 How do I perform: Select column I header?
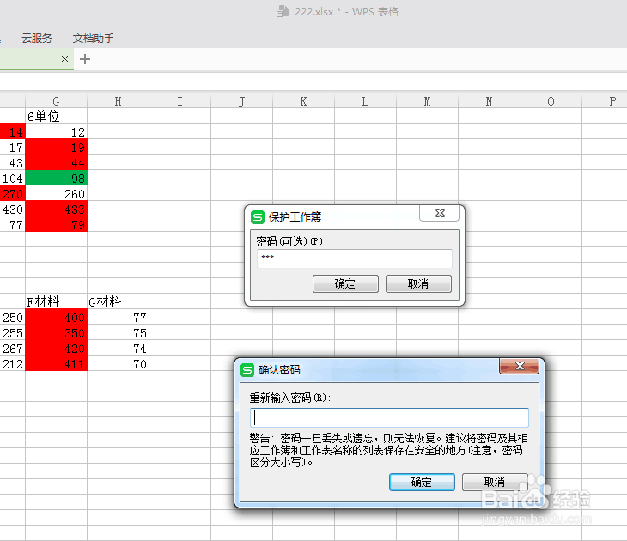point(180,101)
